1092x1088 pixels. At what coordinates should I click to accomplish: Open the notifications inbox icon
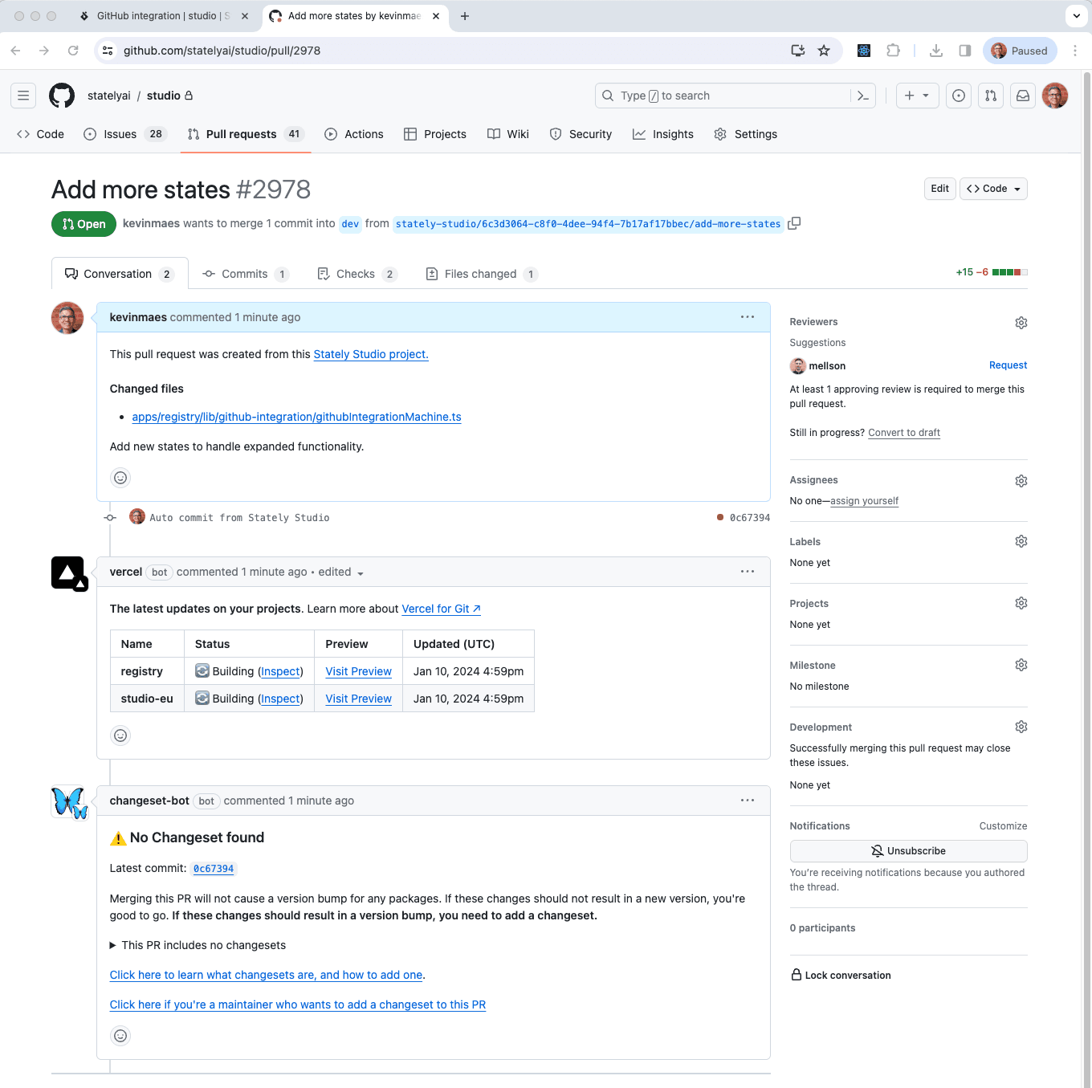pos(1022,95)
